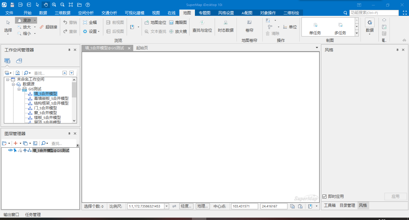Screen dimensions: 409x220
Task: Open the 任务管理 task manager
Action: click(33, 215)
